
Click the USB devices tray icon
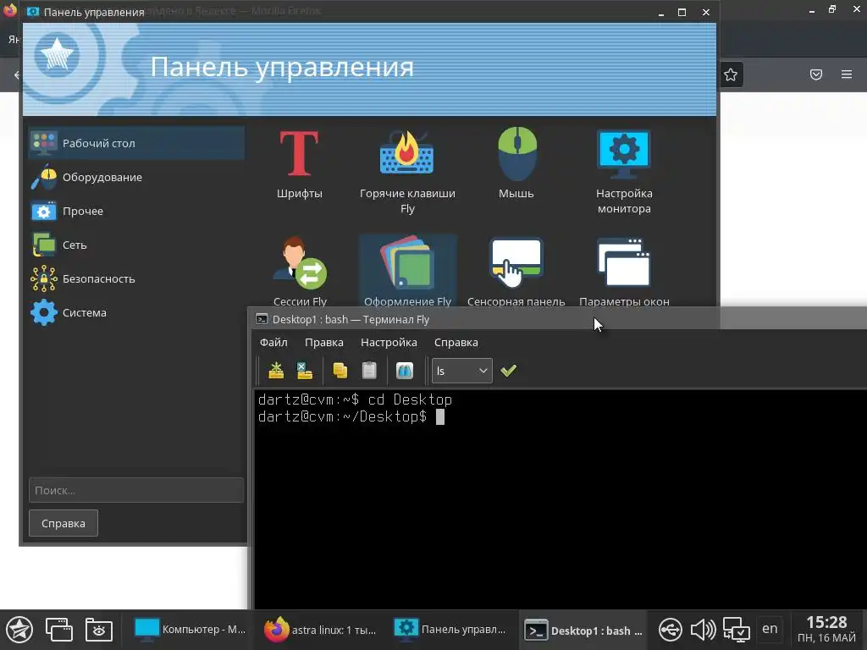pyautogui.click(x=671, y=630)
